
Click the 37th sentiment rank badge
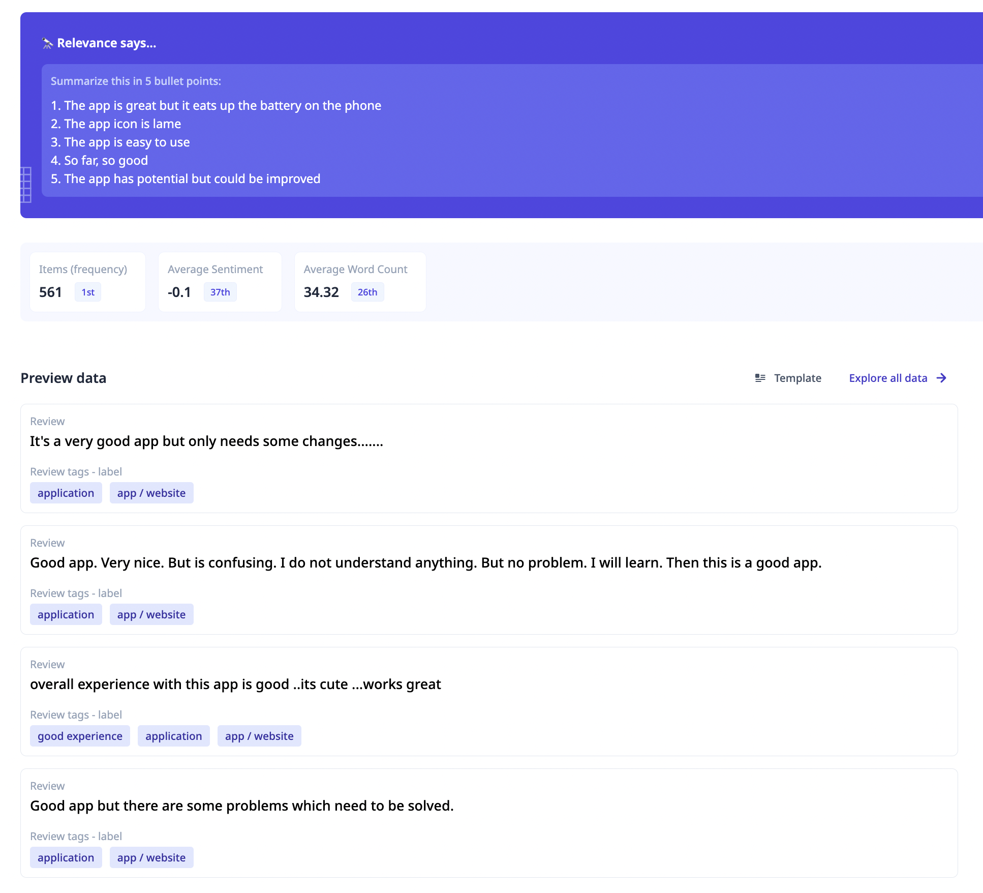(x=220, y=292)
